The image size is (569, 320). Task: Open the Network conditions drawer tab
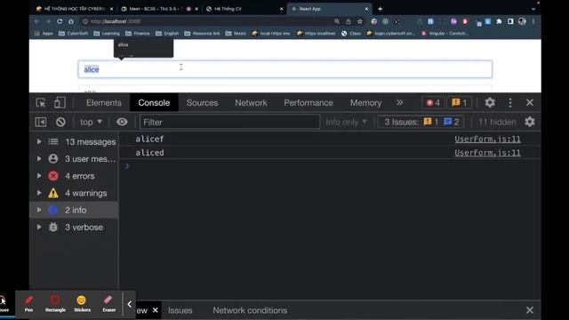coord(250,310)
